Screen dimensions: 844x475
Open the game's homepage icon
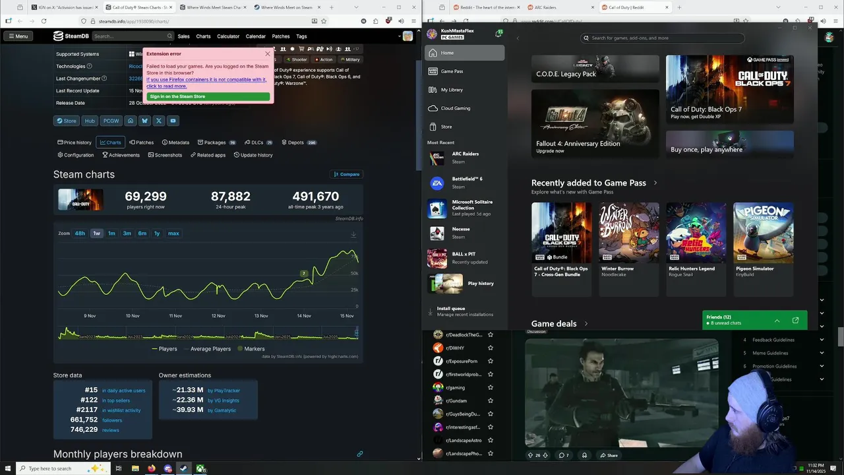(131, 121)
